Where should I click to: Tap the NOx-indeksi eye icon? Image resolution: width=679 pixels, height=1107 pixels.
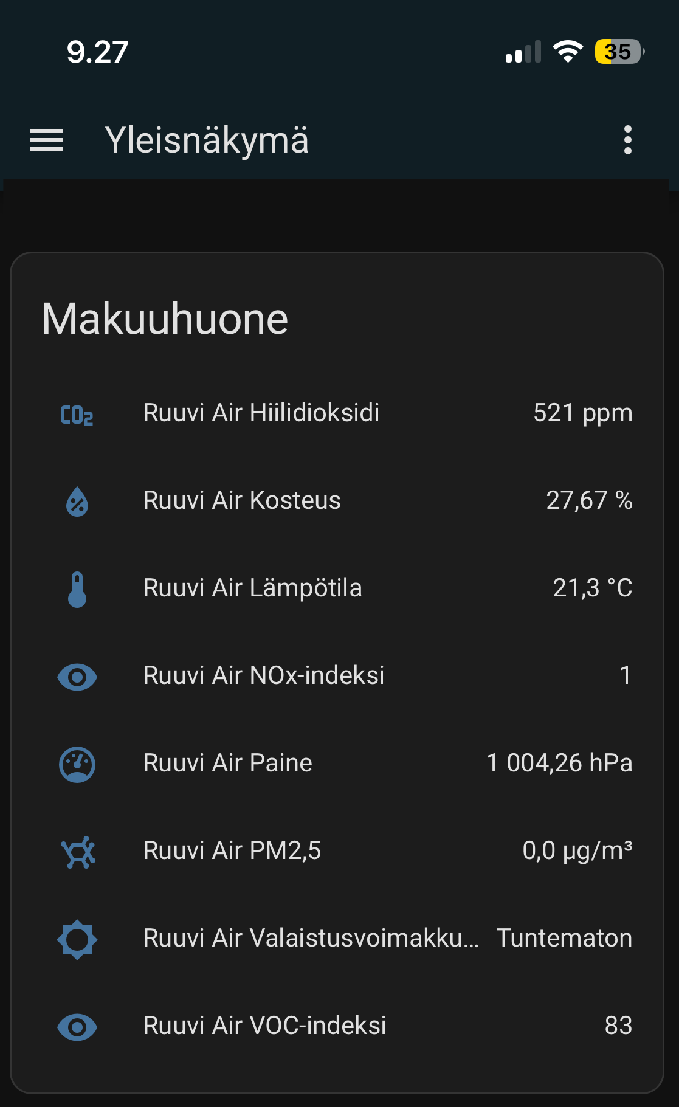77,677
